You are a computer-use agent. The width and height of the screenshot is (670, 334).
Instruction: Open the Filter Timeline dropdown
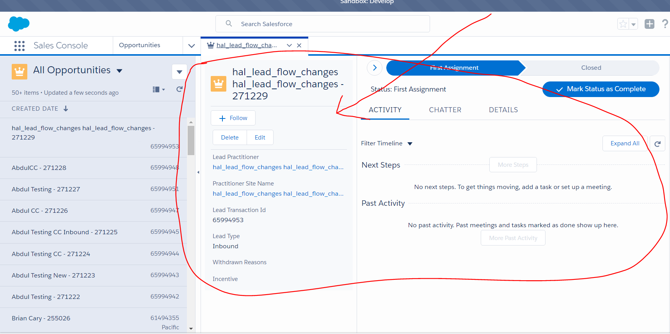pos(387,143)
